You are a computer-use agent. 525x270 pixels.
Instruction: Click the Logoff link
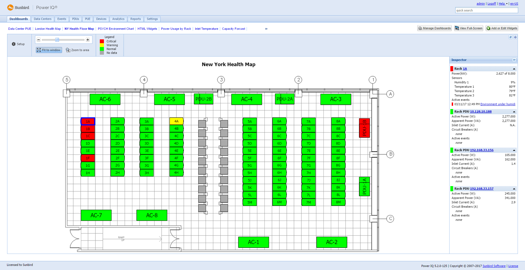492,4
